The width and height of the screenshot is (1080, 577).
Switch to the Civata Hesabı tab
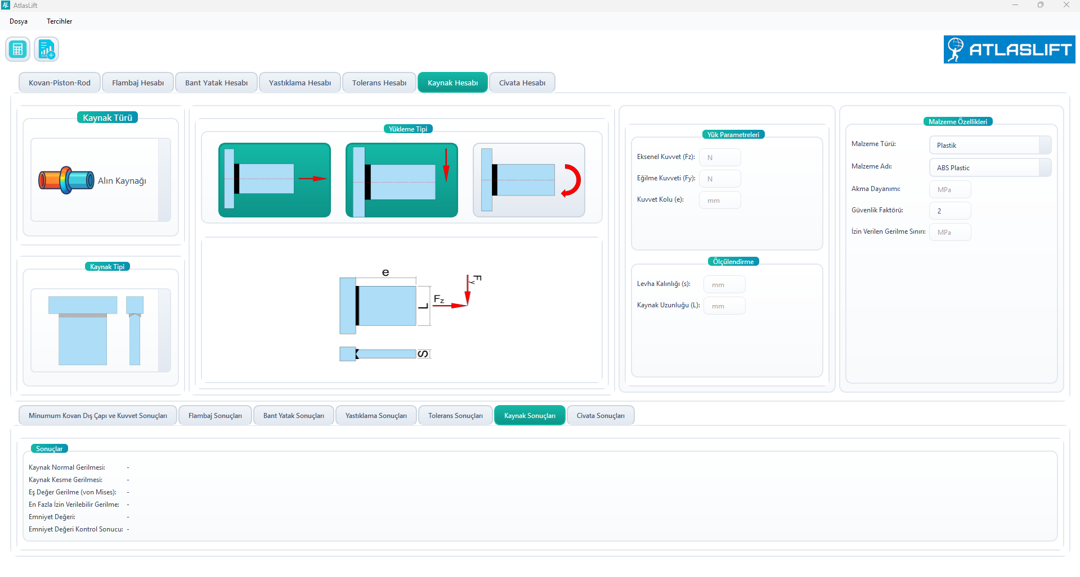[522, 83]
